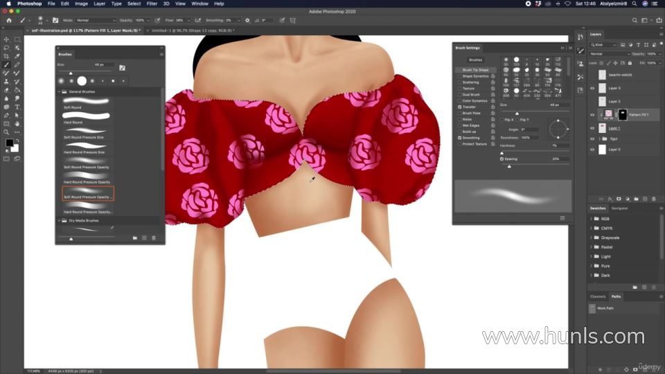Image resolution: width=665 pixels, height=374 pixels.
Task: Hide Pattern Fill 1 layer visibility
Action: click(592, 114)
